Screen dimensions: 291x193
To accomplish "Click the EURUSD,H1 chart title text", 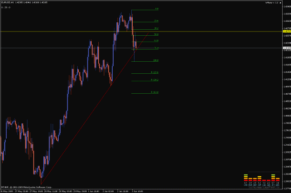I will point(7,3).
